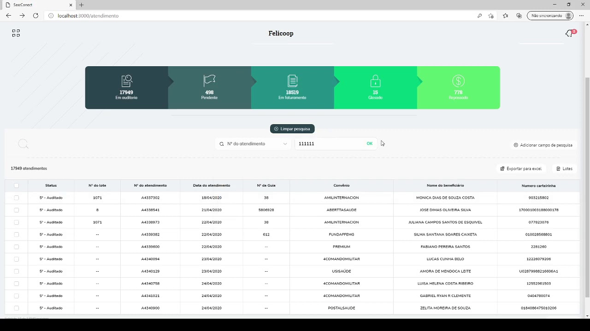The image size is (590, 331).
Task: Check the row for atendimento A4340094
Action: (x=17, y=259)
